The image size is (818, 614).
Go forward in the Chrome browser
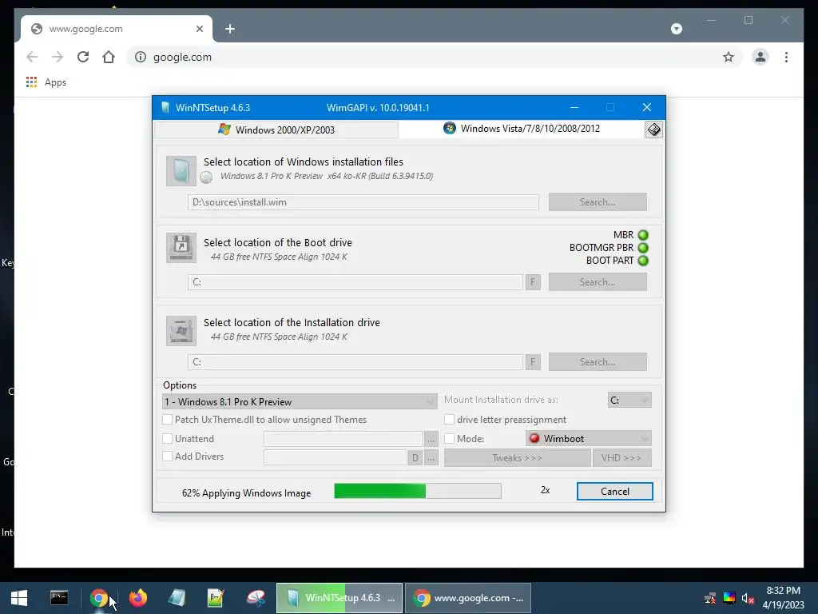pos(58,57)
